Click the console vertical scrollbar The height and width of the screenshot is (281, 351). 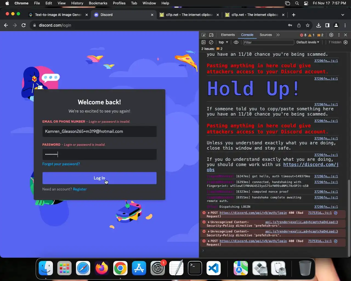[x=349, y=218]
